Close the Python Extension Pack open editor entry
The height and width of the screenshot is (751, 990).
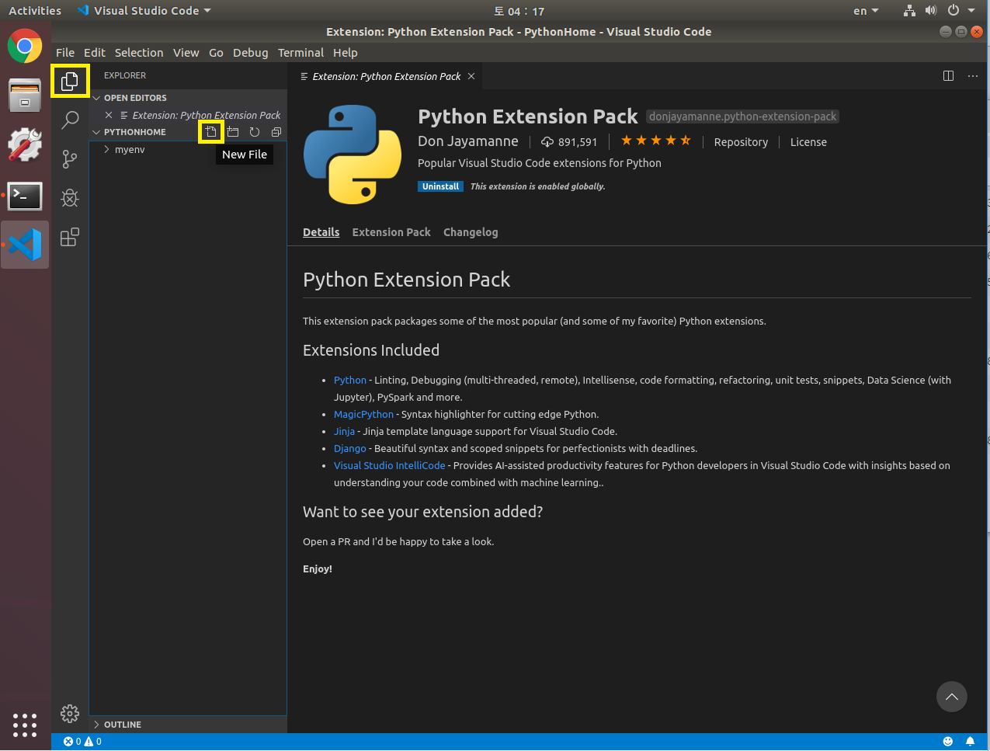[109, 115]
